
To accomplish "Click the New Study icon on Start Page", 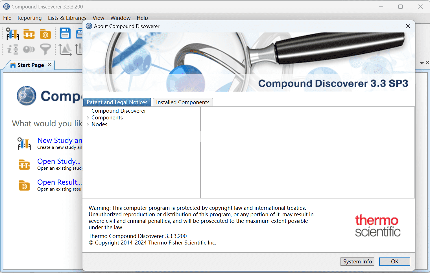I will [24, 143].
